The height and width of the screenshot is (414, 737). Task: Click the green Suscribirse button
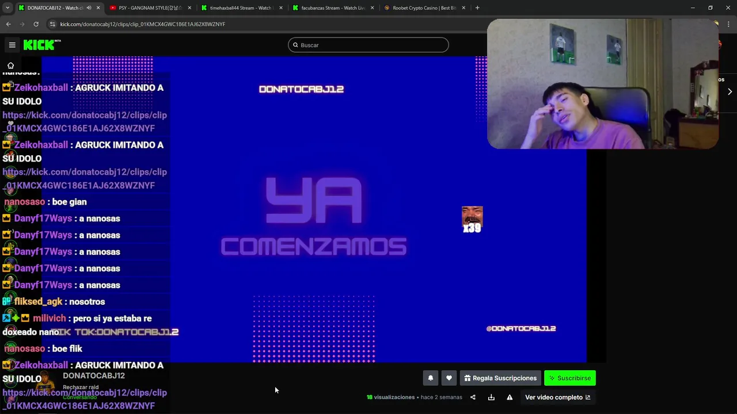pos(570,378)
